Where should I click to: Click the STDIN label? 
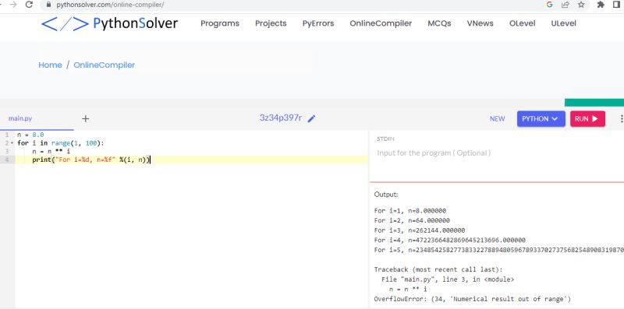pyautogui.click(x=385, y=139)
